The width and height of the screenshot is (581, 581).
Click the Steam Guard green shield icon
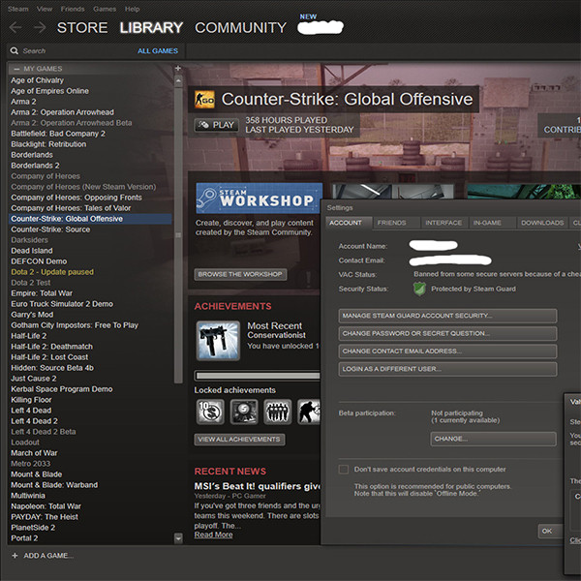coord(419,289)
